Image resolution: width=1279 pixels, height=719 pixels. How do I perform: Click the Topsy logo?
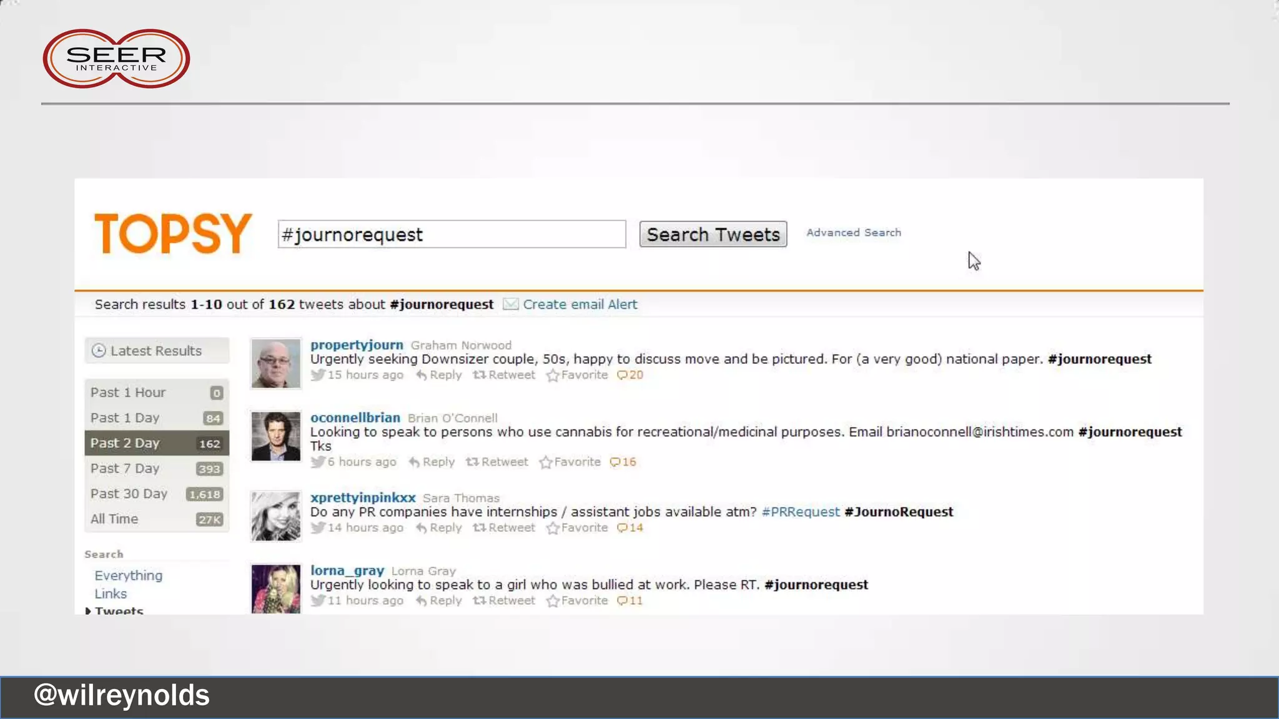coord(173,233)
